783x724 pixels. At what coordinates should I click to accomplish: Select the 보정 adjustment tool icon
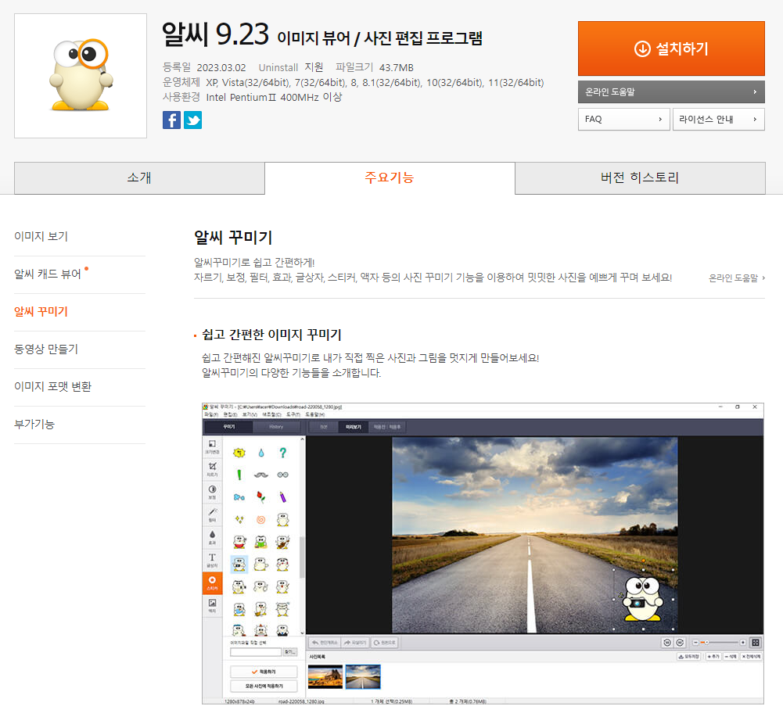[x=212, y=492]
